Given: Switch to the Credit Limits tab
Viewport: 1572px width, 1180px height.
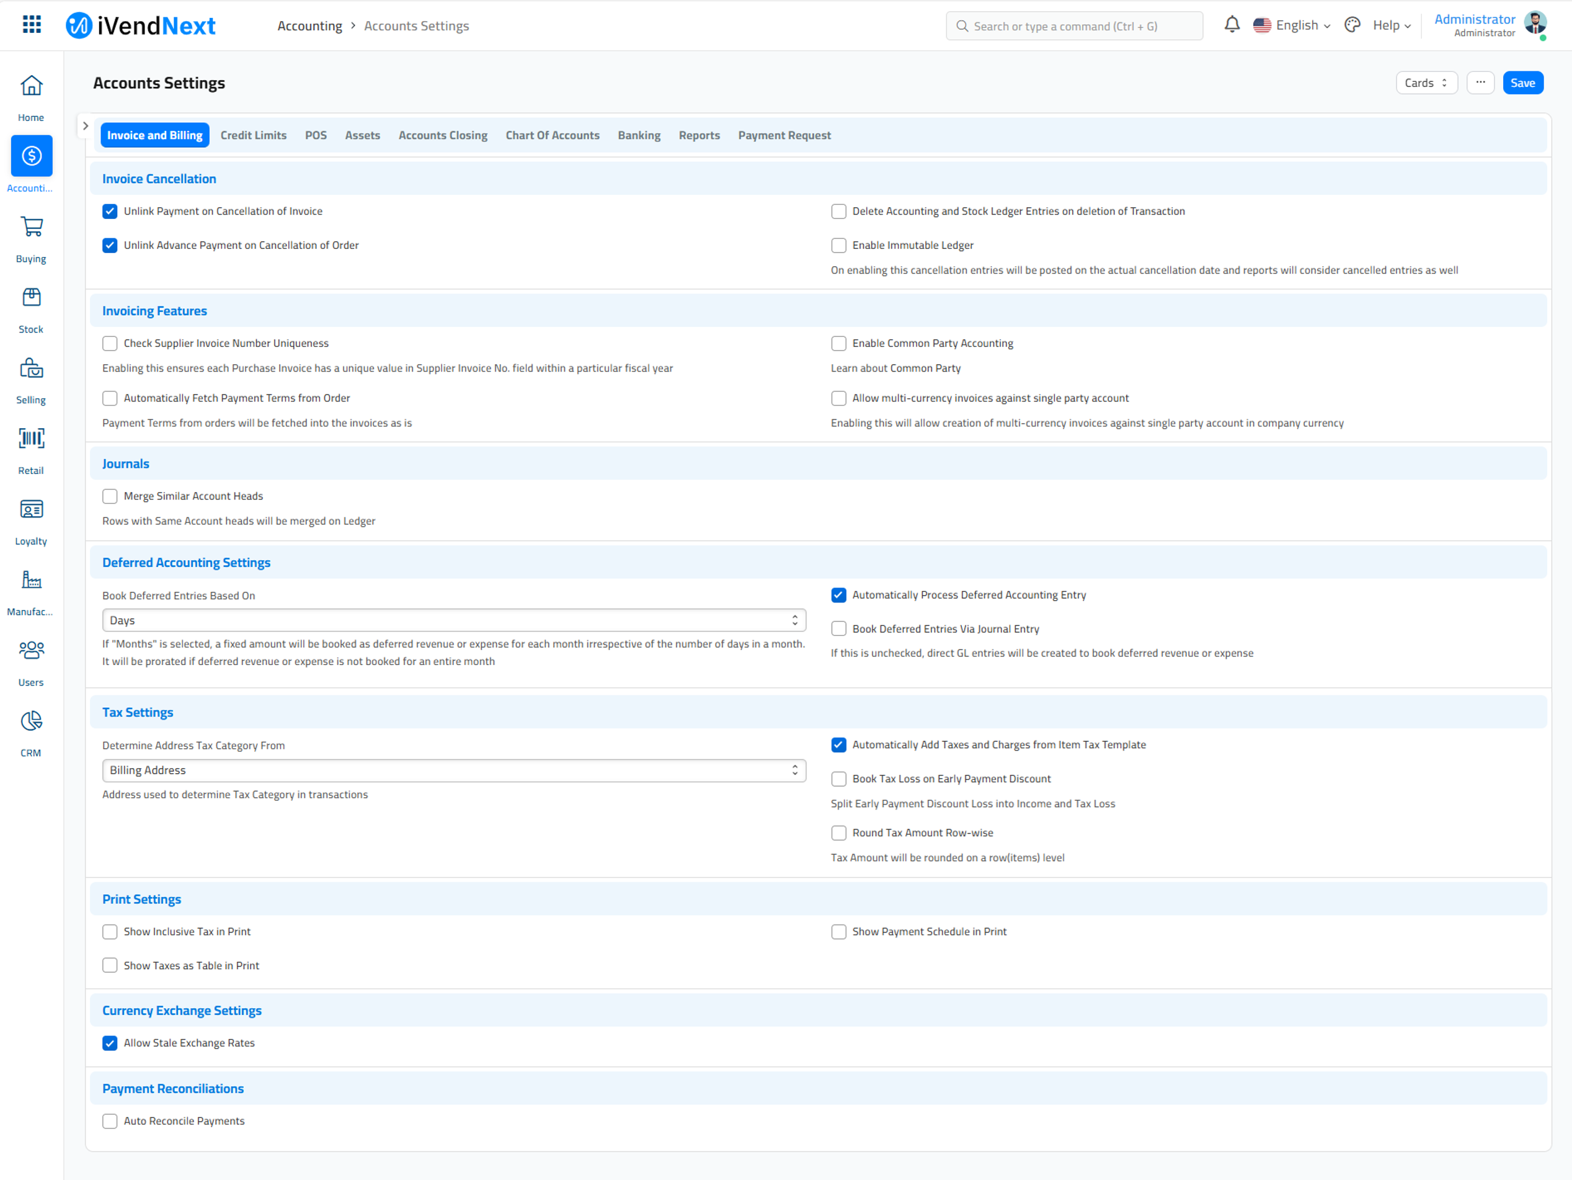Looking at the screenshot, I should click(253, 135).
